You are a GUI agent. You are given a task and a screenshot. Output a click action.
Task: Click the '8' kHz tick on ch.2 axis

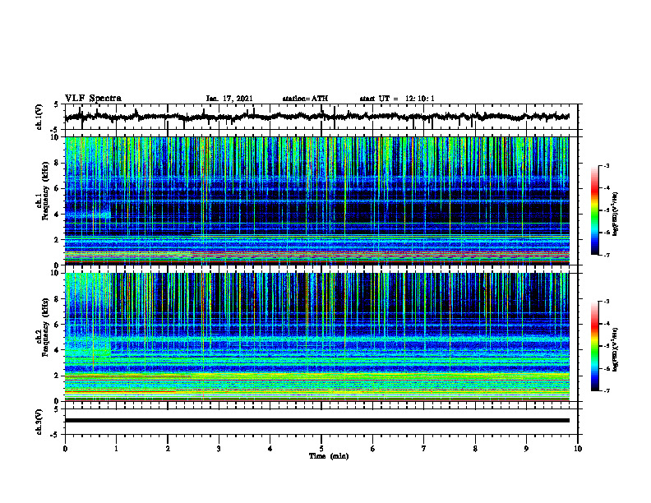click(x=58, y=299)
